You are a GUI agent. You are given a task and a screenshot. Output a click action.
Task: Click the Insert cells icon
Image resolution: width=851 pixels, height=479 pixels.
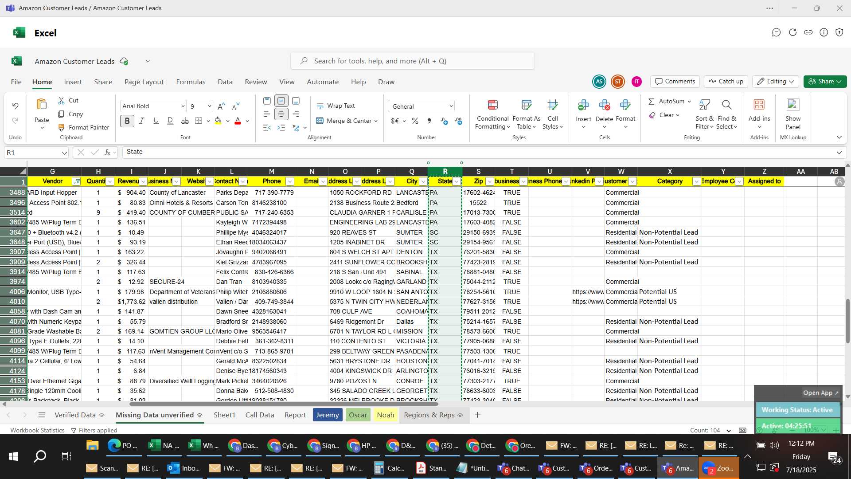pyautogui.click(x=583, y=105)
